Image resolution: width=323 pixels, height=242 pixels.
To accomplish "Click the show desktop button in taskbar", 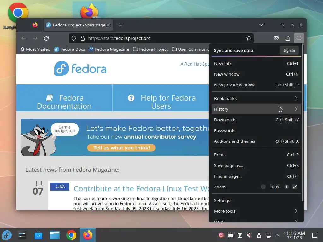I will 315,235.
